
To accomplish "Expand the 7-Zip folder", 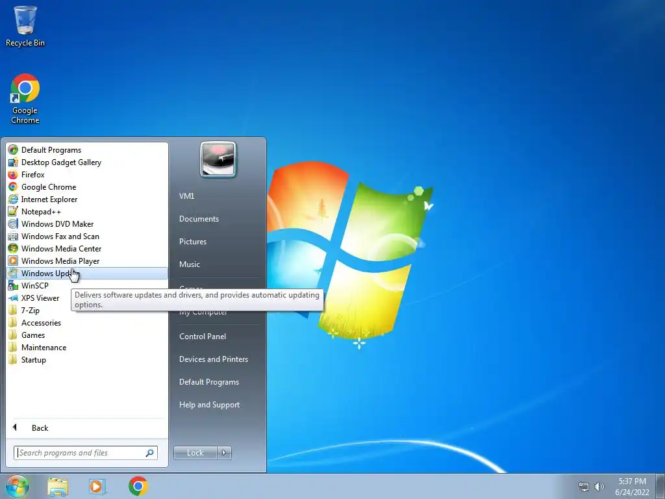I will tap(30, 310).
